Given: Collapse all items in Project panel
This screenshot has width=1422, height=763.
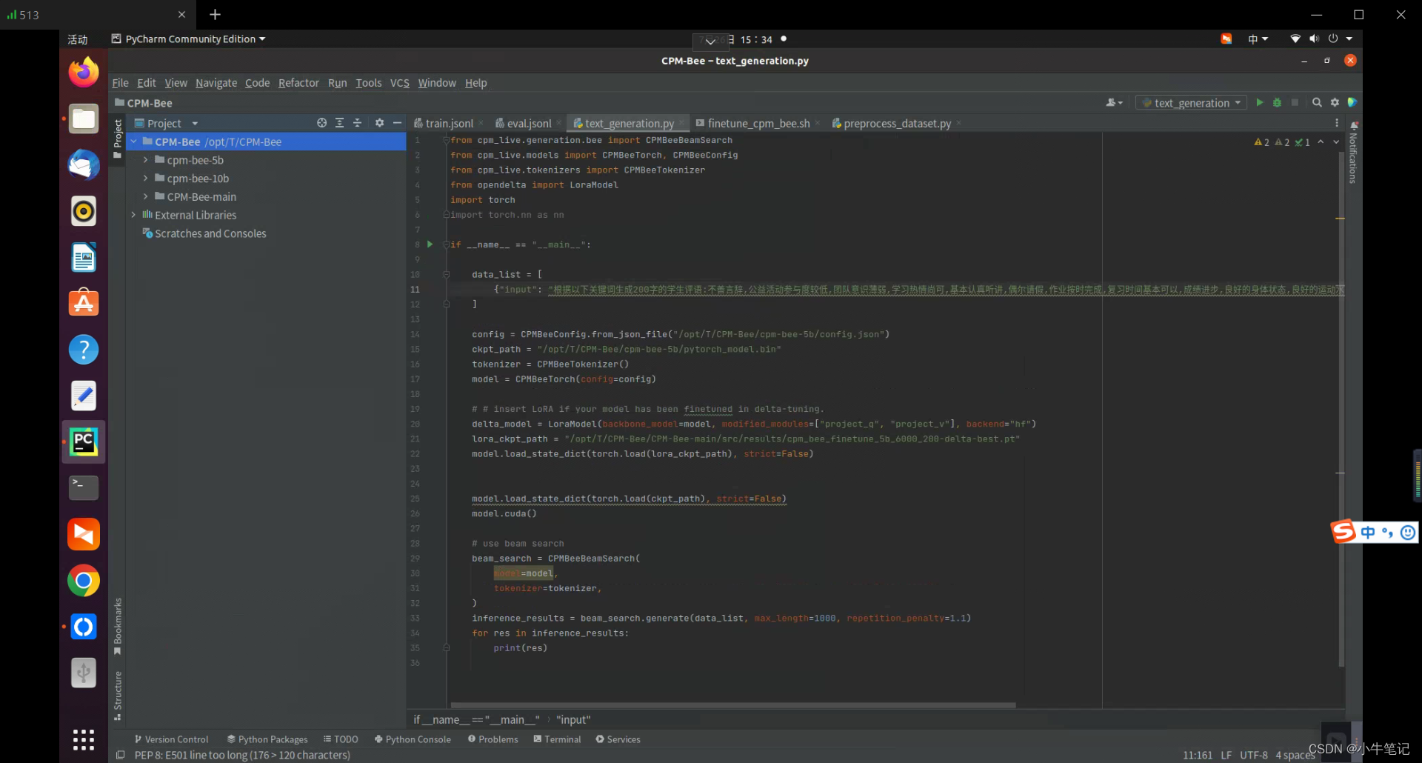Looking at the screenshot, I should click(357, 123).
